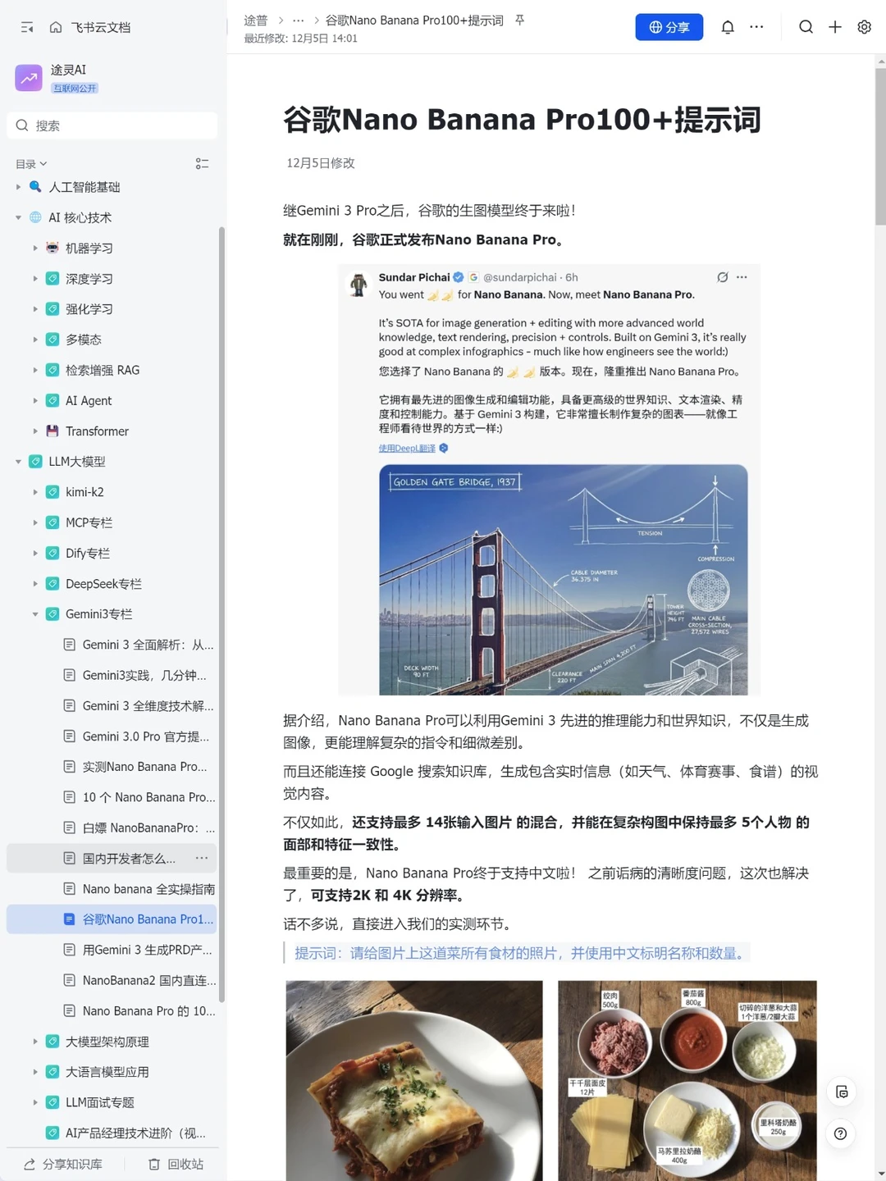Pin the document title icon

pos(519,20)
